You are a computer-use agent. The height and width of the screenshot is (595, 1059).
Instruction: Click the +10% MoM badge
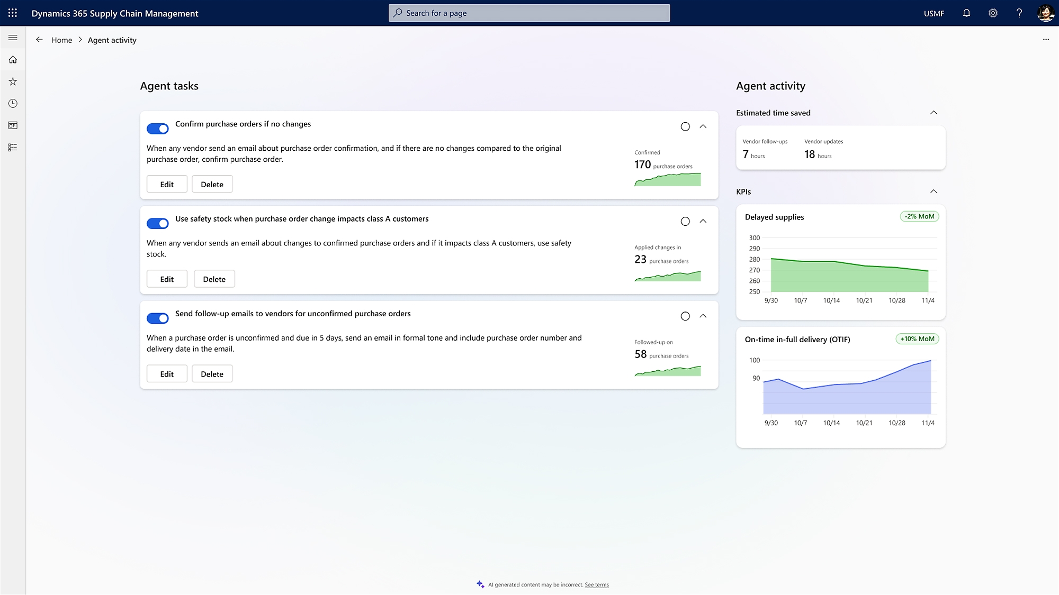[x=917, y=338]
